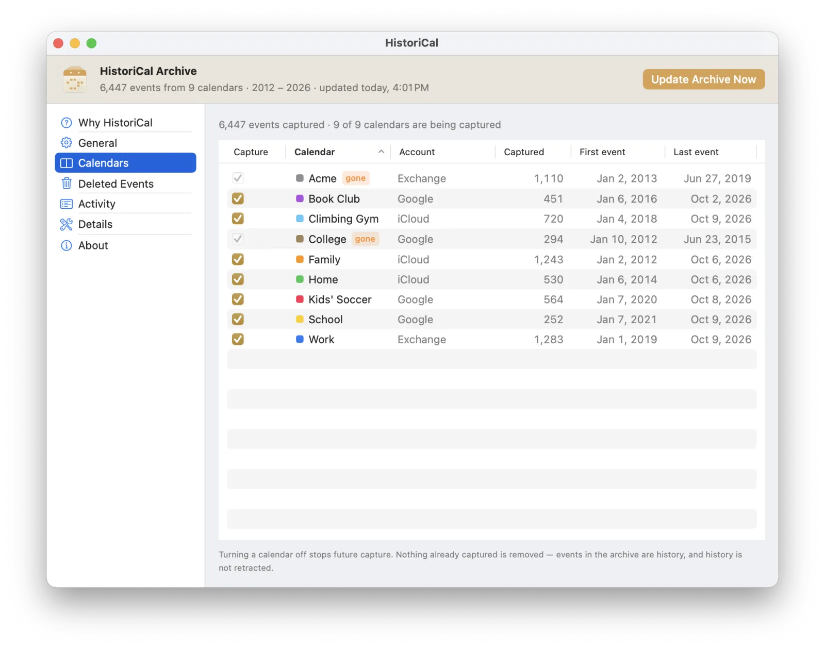The image size is (825, 649).
Task: Open the General settings pane
Action: (125, 143)
